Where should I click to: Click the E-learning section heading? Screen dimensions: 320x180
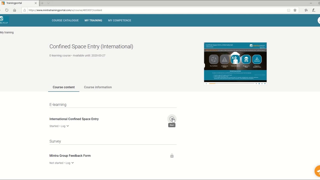58,105
